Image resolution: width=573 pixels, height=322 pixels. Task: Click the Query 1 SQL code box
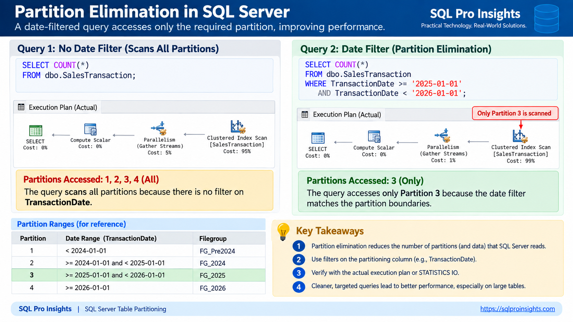tap(144, 75)
